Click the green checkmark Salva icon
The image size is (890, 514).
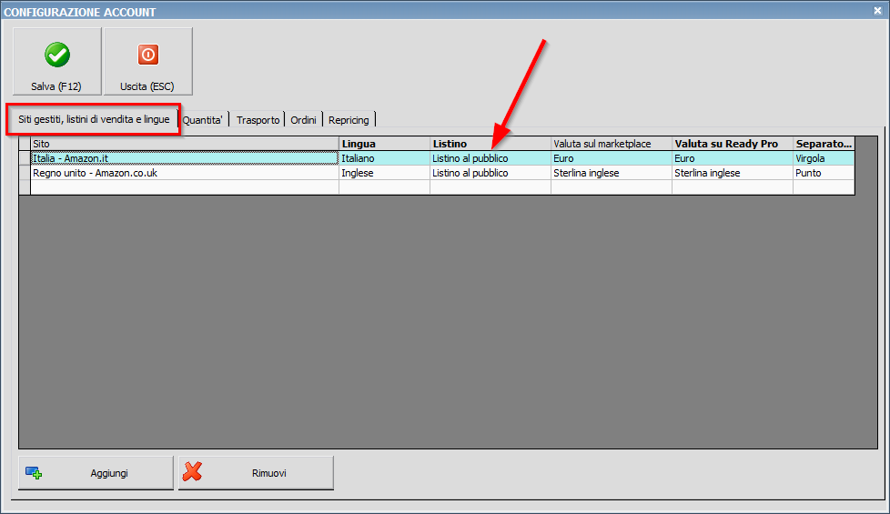pos(57,55)
